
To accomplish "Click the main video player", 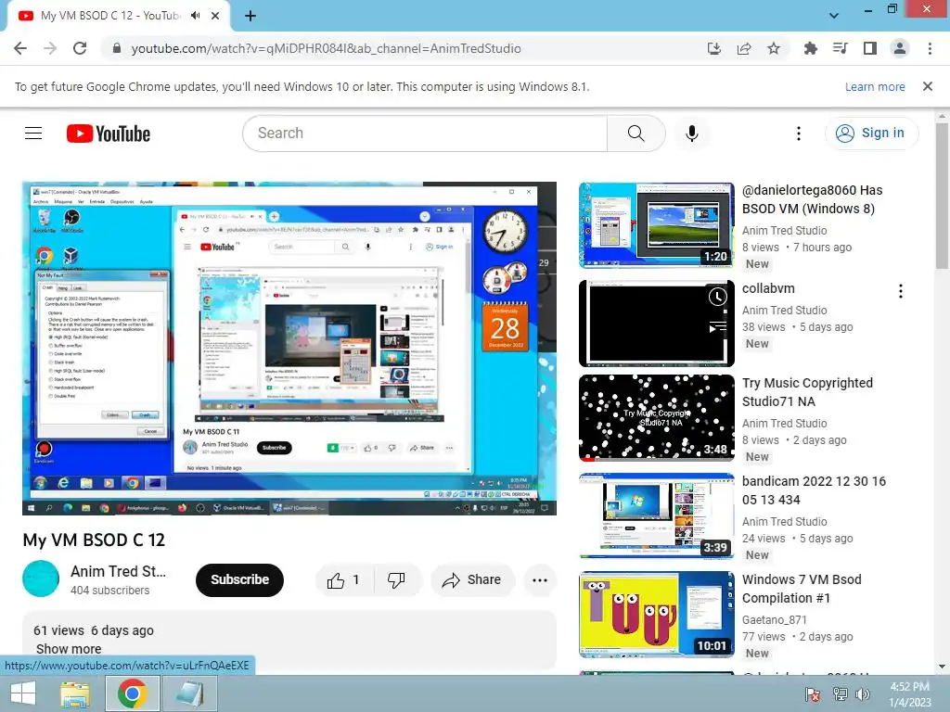I will pos(289,349).
